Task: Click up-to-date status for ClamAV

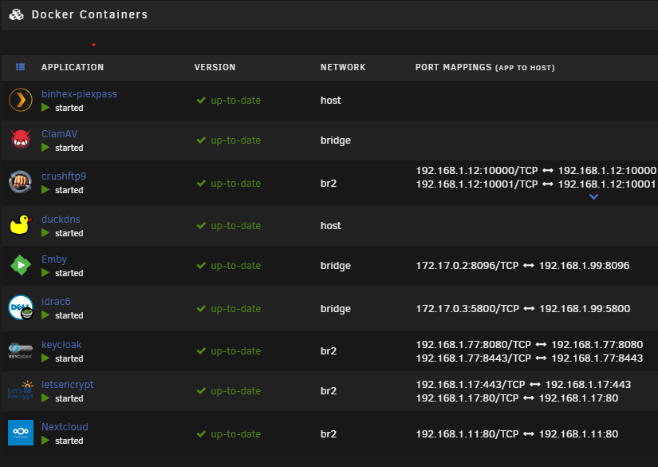Action: pos(235,140)
